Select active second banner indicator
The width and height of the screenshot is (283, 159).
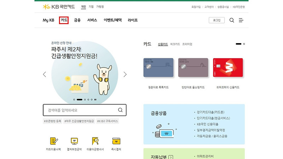click(79, 100)
